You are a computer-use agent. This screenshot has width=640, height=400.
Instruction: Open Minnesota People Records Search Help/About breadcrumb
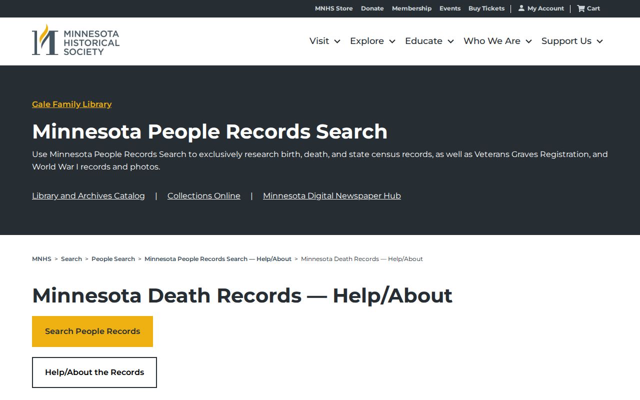point(218,259)
